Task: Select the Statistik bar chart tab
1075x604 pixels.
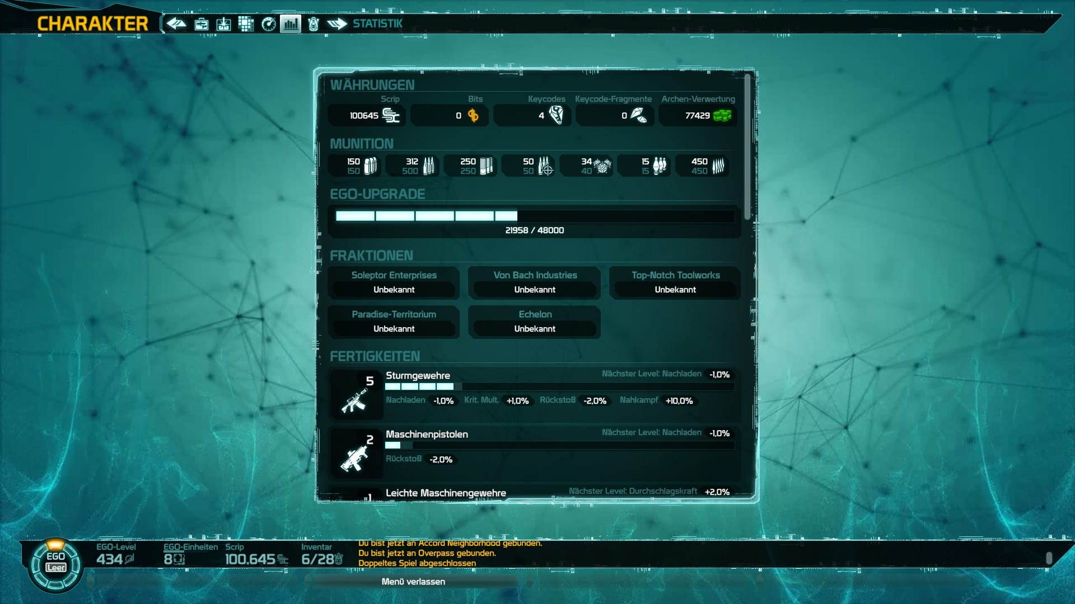Action: [x=291, y=23]
